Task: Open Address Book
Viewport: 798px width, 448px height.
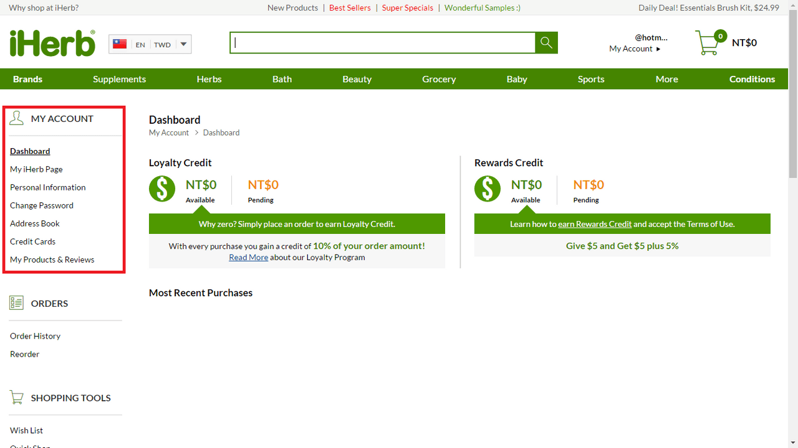Action: pos(35,223)
